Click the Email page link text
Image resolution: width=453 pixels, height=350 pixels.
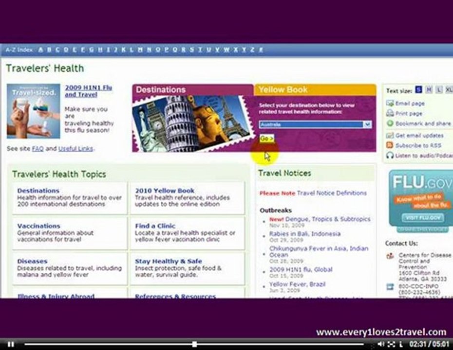click(x=410, y=103)
